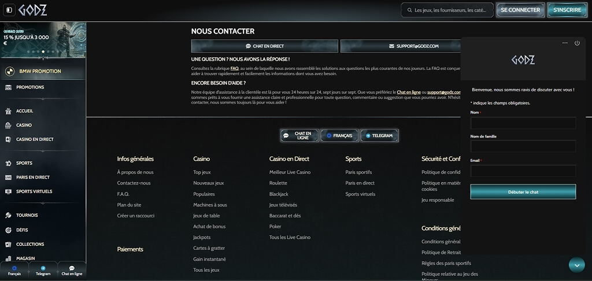Click the Sports ball icon
The image size is (592, 281).
[8, 163]
